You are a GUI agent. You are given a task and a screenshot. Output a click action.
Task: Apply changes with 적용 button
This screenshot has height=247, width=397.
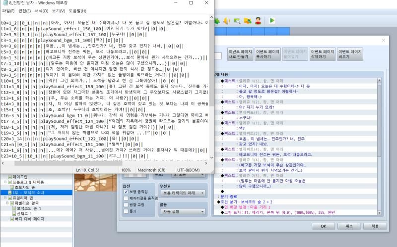[375, 226]
